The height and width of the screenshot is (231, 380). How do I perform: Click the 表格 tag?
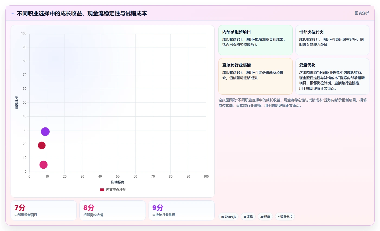coord(248,217)
